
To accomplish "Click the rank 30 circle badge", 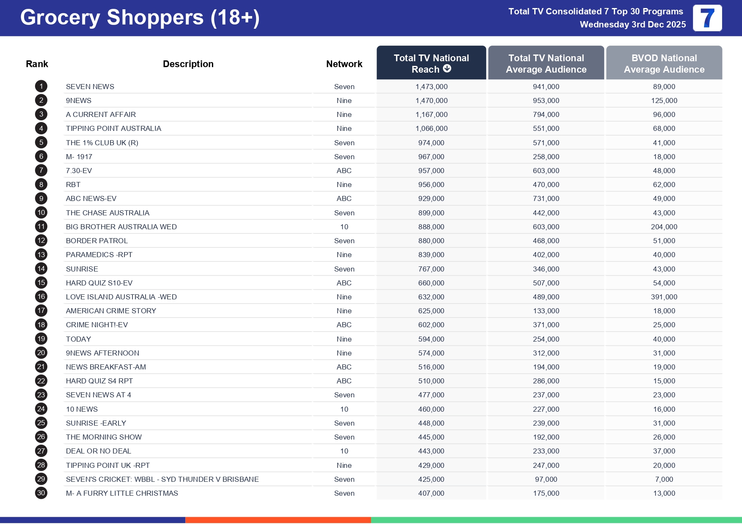I will click(41, 493).
